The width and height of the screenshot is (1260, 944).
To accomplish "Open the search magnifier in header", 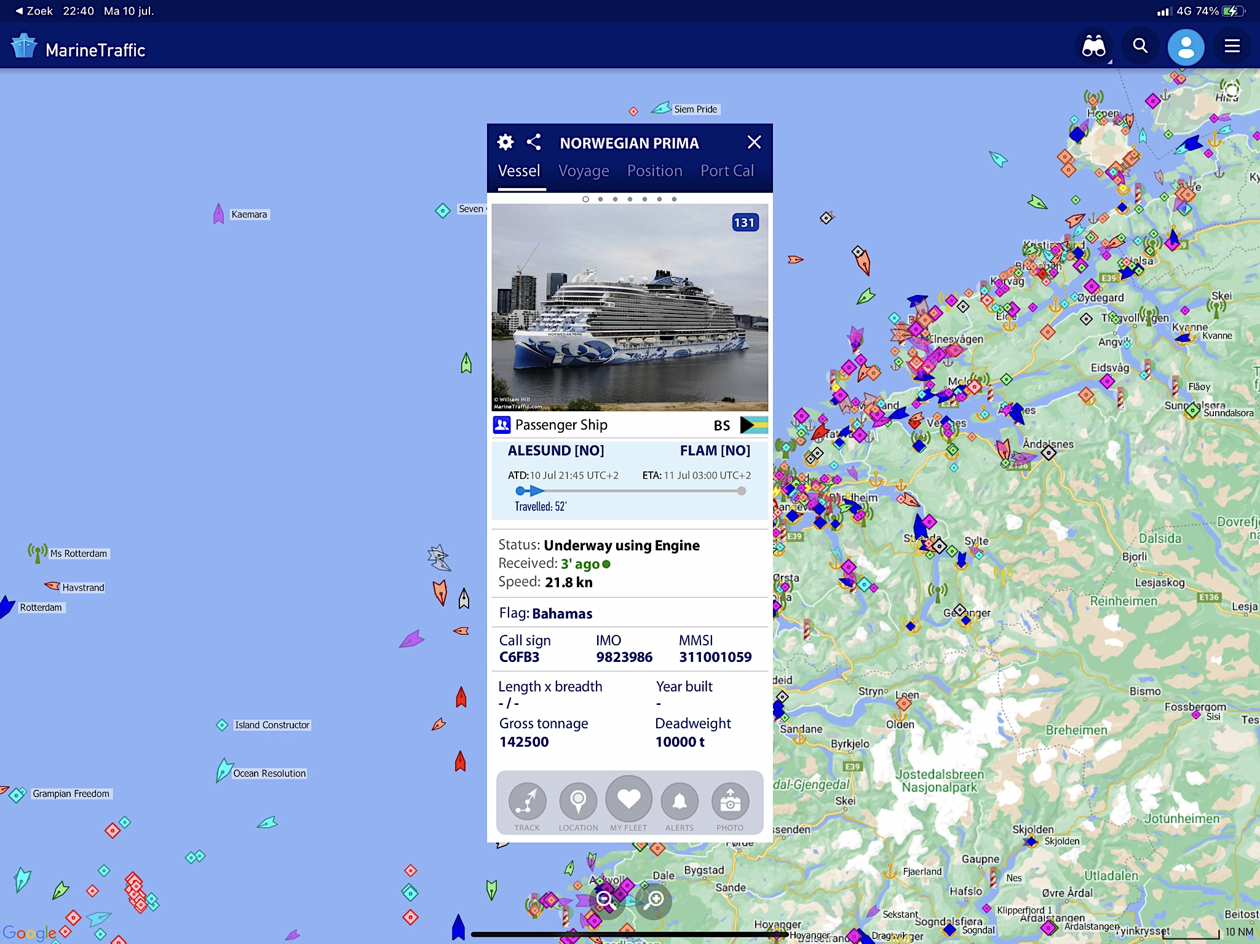I will point(1140,46).
